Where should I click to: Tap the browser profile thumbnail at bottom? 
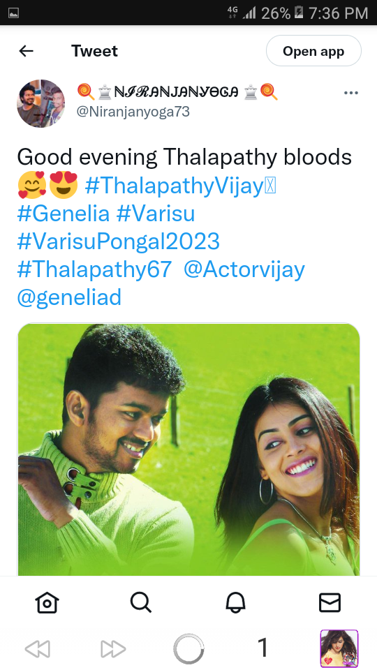click(x=339, y=648)
